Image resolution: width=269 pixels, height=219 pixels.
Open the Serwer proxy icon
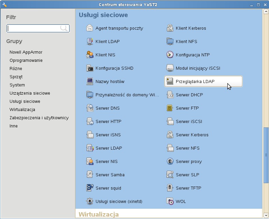point(170,162)
